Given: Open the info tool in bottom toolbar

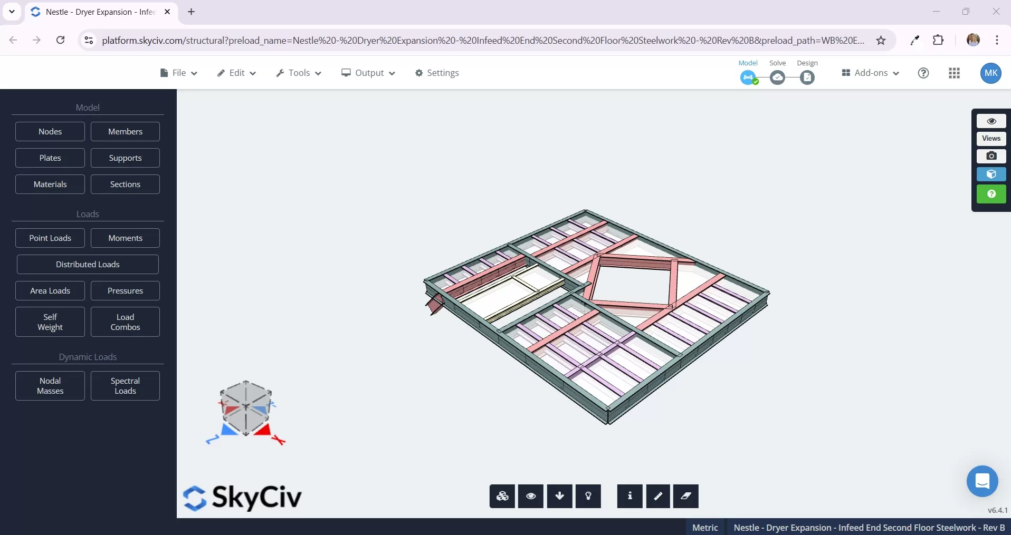Looking at the screenshot, I should pos(630,496).
